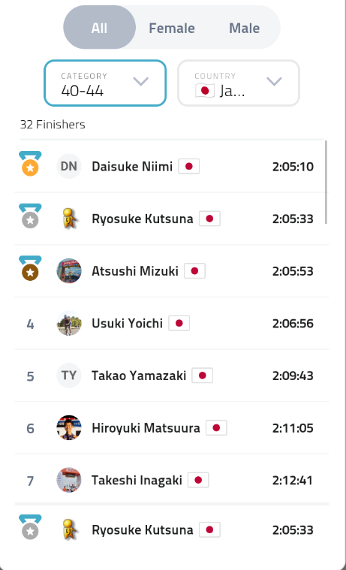
Task: Switch filter to Male
Action: pos(244,28)
